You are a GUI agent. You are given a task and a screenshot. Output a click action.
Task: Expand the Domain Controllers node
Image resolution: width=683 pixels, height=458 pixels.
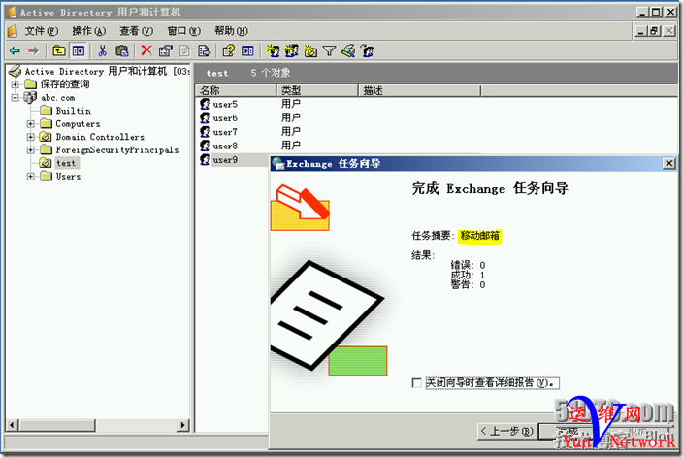[30, 137]
